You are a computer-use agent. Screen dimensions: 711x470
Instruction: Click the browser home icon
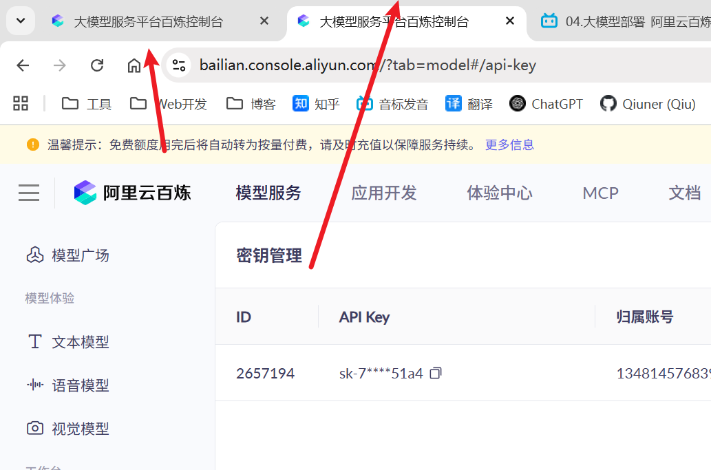click(134, 66)
